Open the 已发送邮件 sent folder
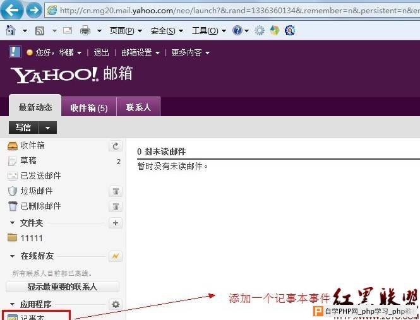Screen dimensions: 420x320 [40, 176]
